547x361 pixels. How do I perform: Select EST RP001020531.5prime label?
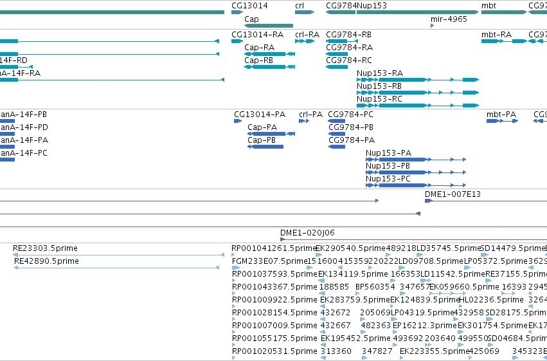pos(274,351)
